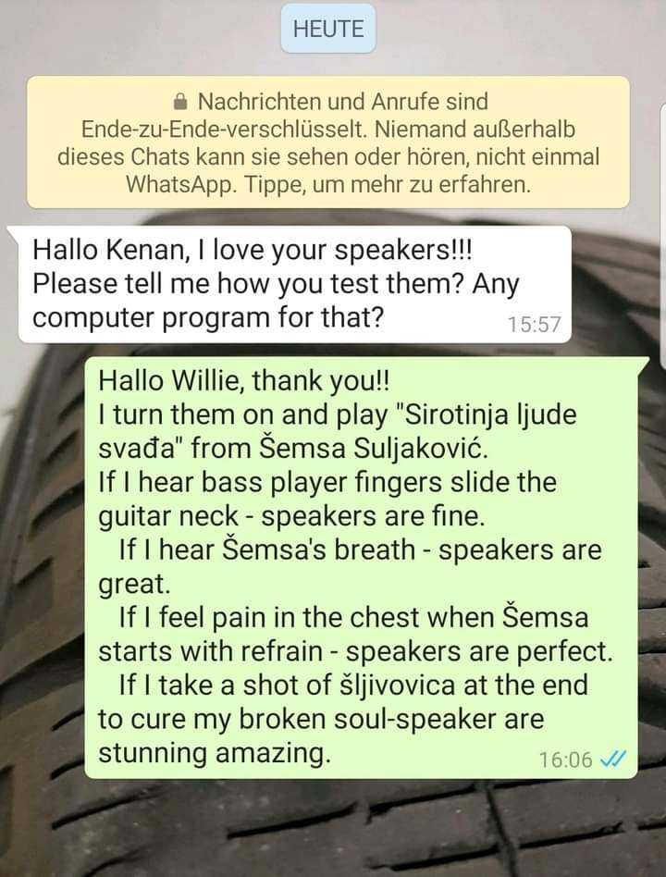
Task: Select the "Hallo Willie, thank you!!" line
Action: 244,381
